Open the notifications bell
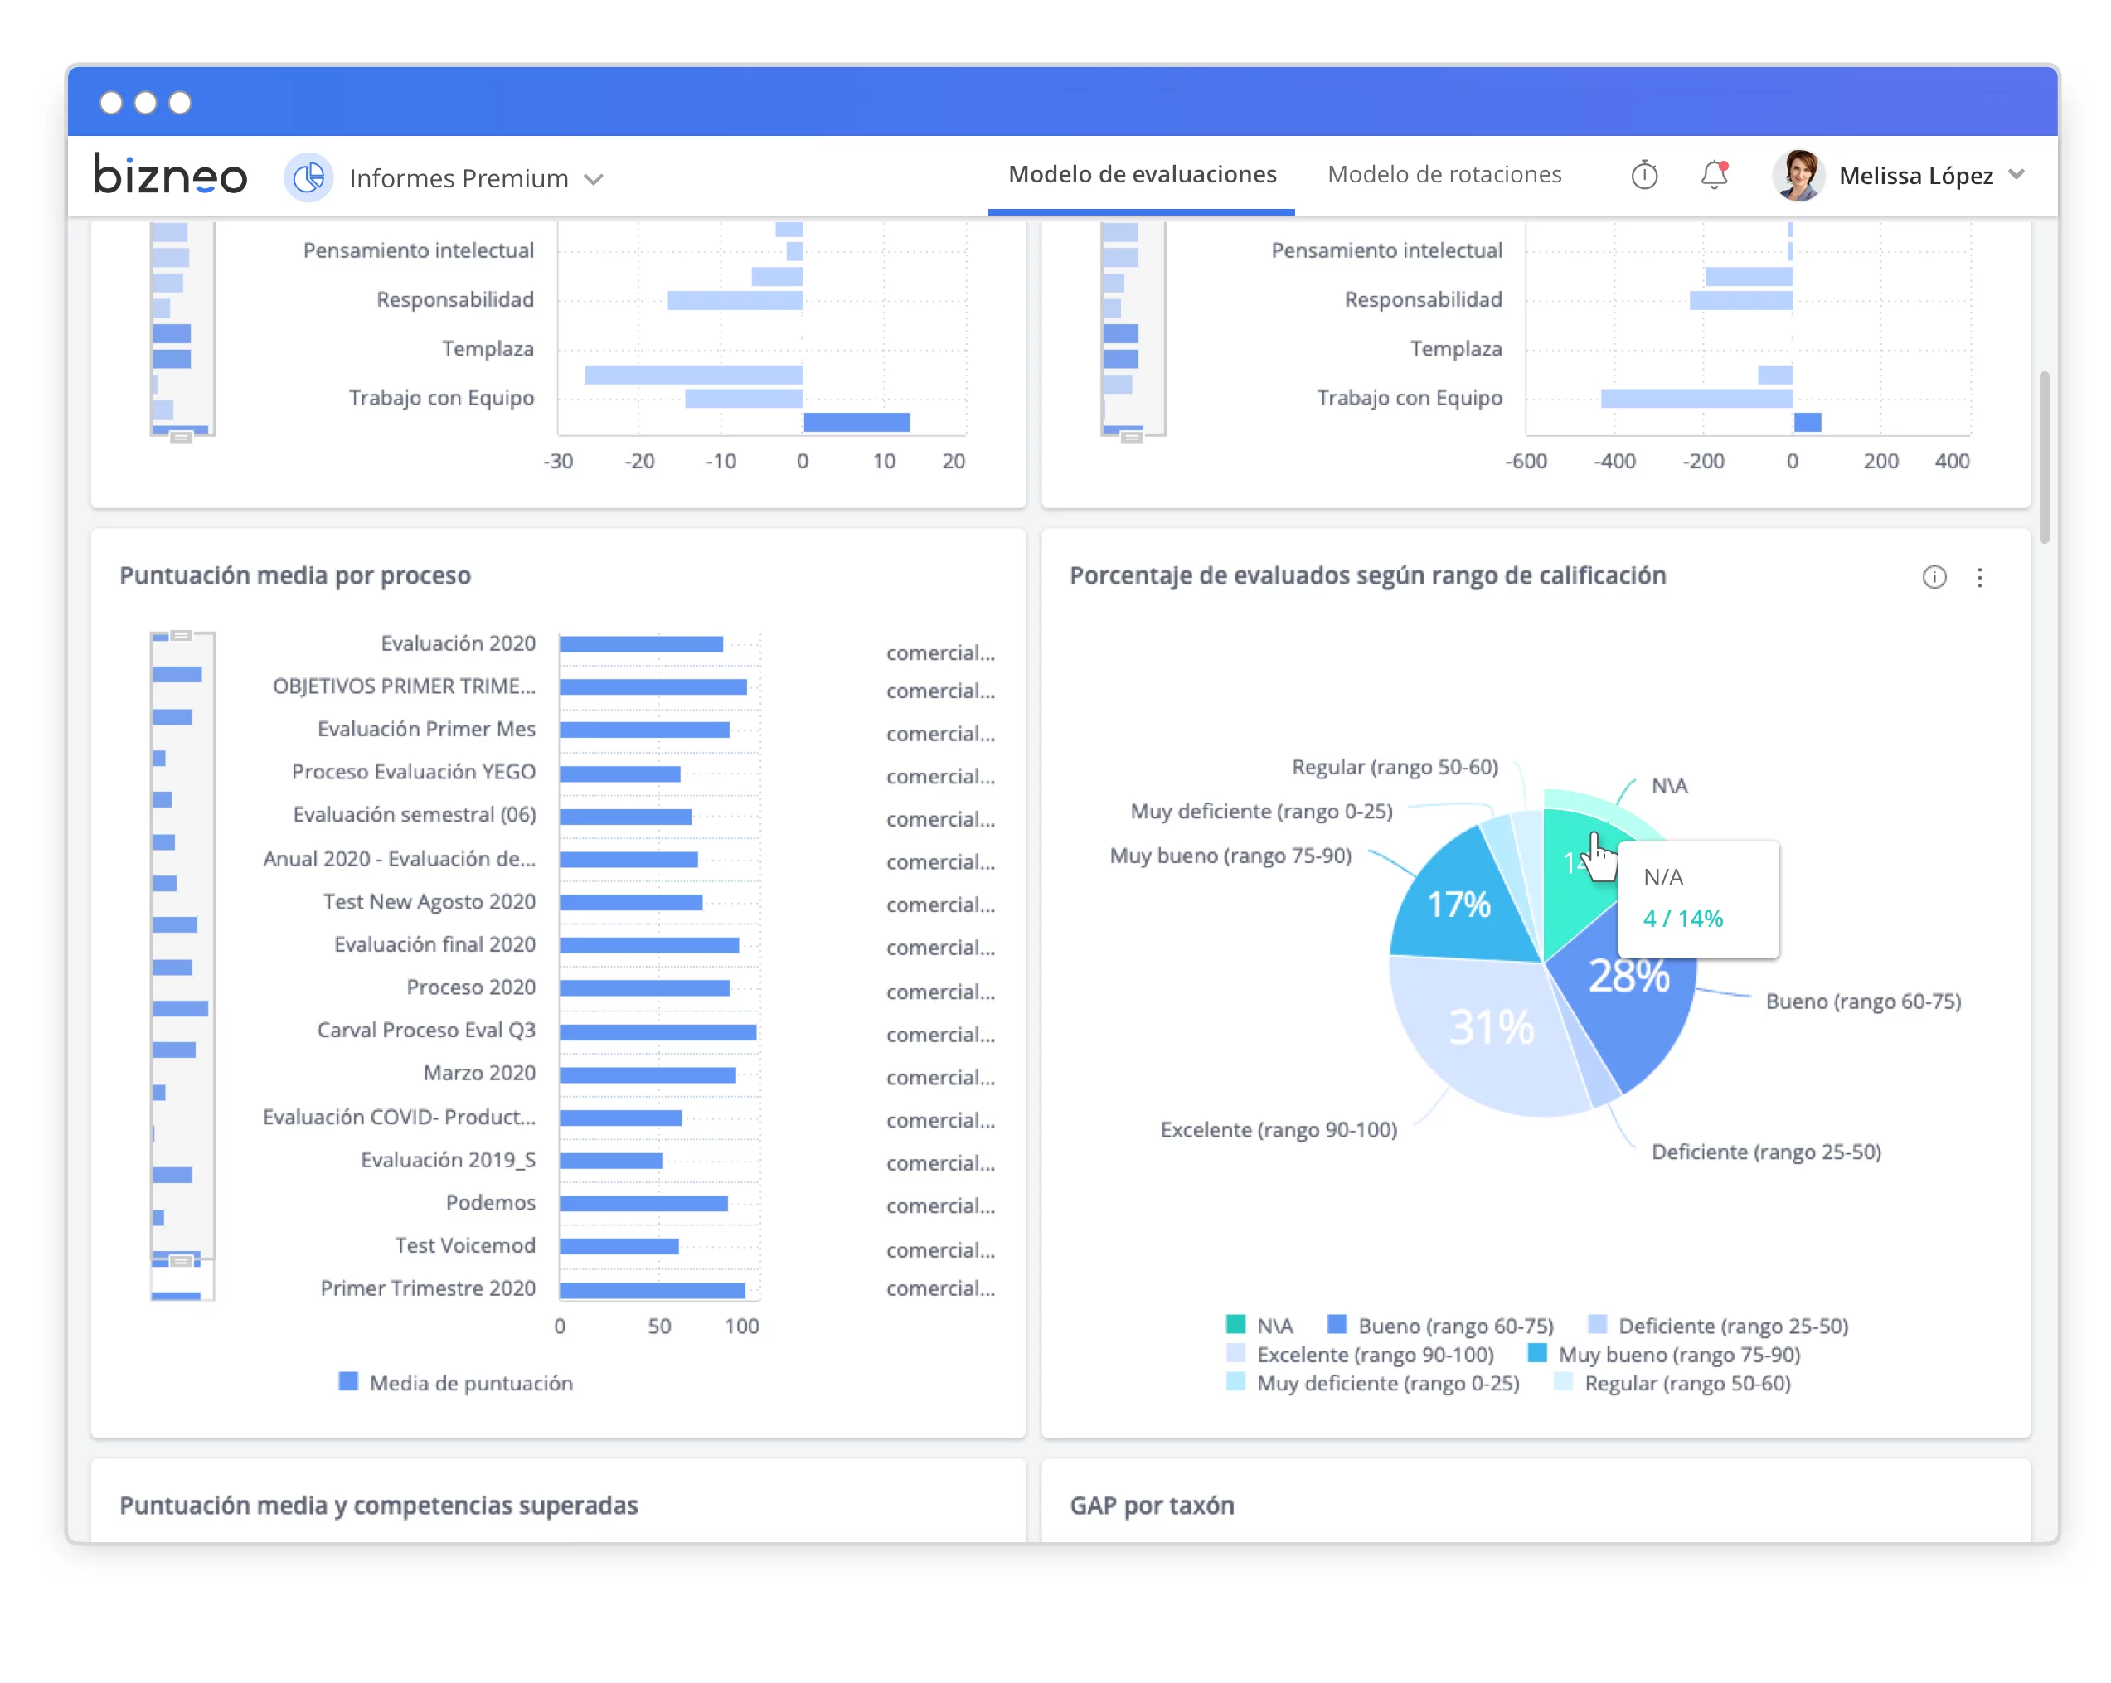Screen dimensions: 2111x1683 click(1714, 175)
